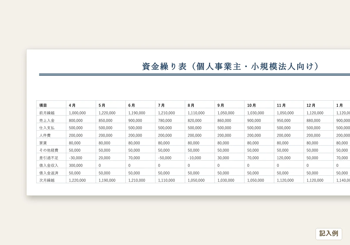Viewport: 350px width, 245px height.
Task: Click the 820,000 cell under 8月
Action: [x=200, y=120]
